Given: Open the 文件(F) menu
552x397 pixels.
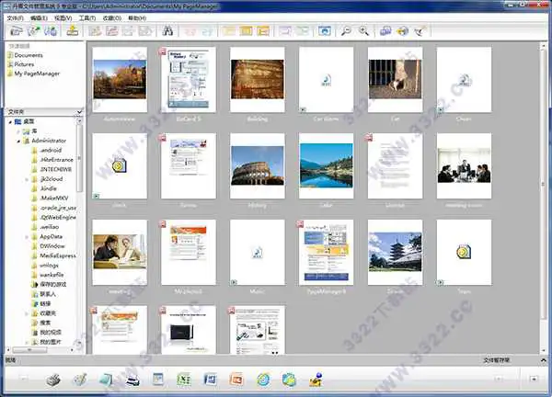Looking at the screenshot, I should pyautogui.click(x=16, y=17).
